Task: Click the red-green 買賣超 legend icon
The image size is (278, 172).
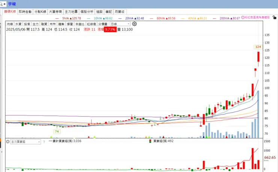Action: click(x=150, y=141)
